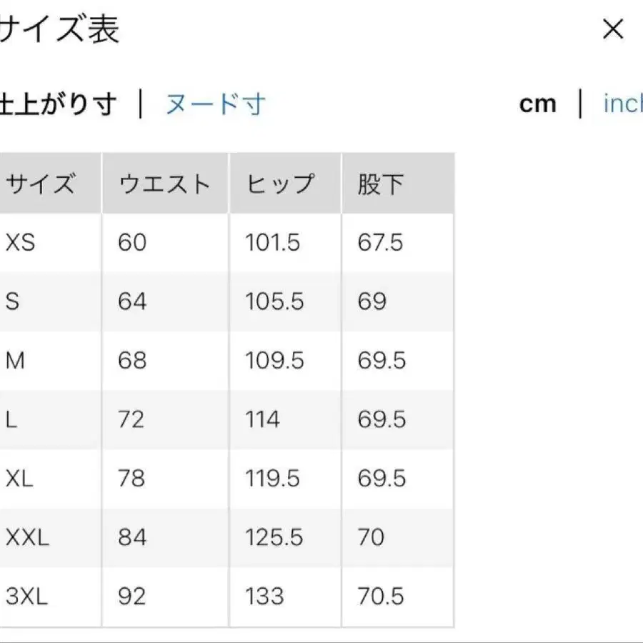The width and height of the screenshot is (643, 643).
Task: Switch to the ヌード寸 tab
Action: pos(214,104)
